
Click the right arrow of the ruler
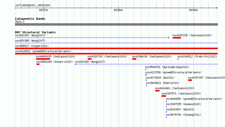tap(217, 8)
